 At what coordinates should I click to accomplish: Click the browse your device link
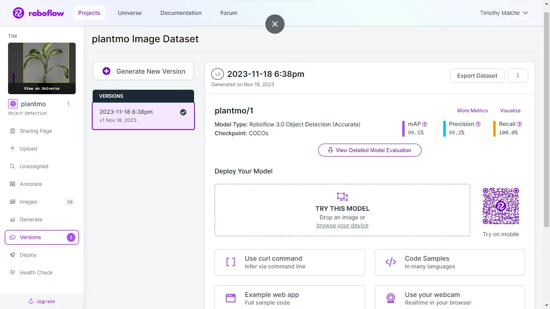point(342,225)
